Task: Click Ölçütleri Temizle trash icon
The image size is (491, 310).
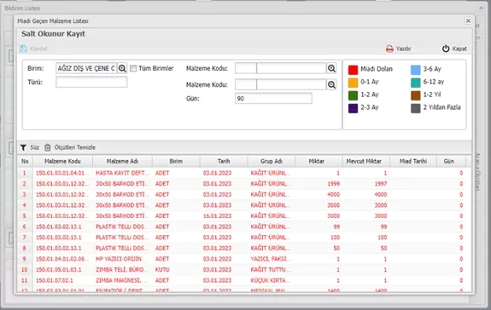Action: coord(47,147)
